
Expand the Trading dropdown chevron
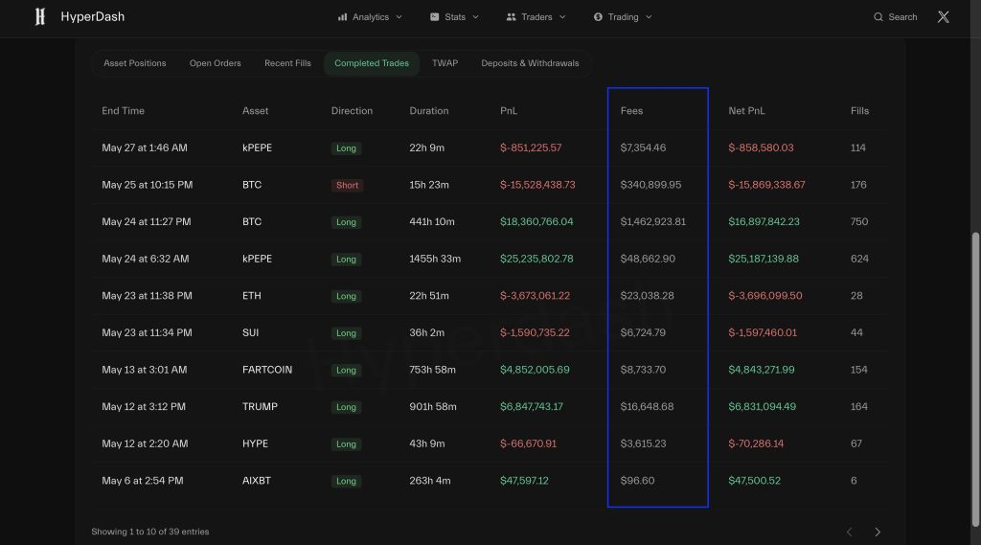click(x=649, y=17)
